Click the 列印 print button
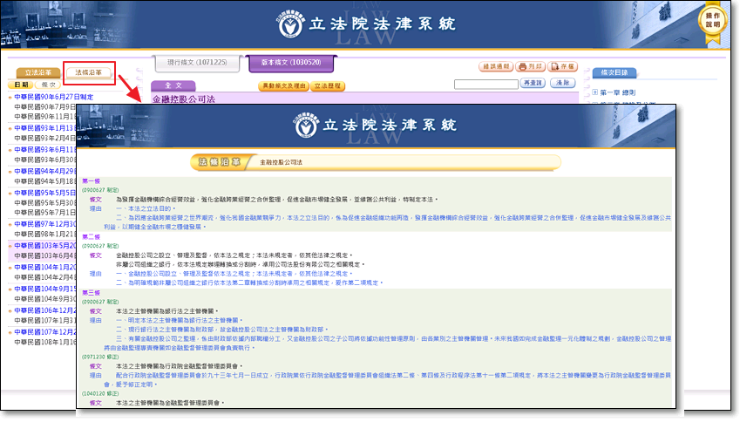Viewport: 740px width, 422px height. 531,66
